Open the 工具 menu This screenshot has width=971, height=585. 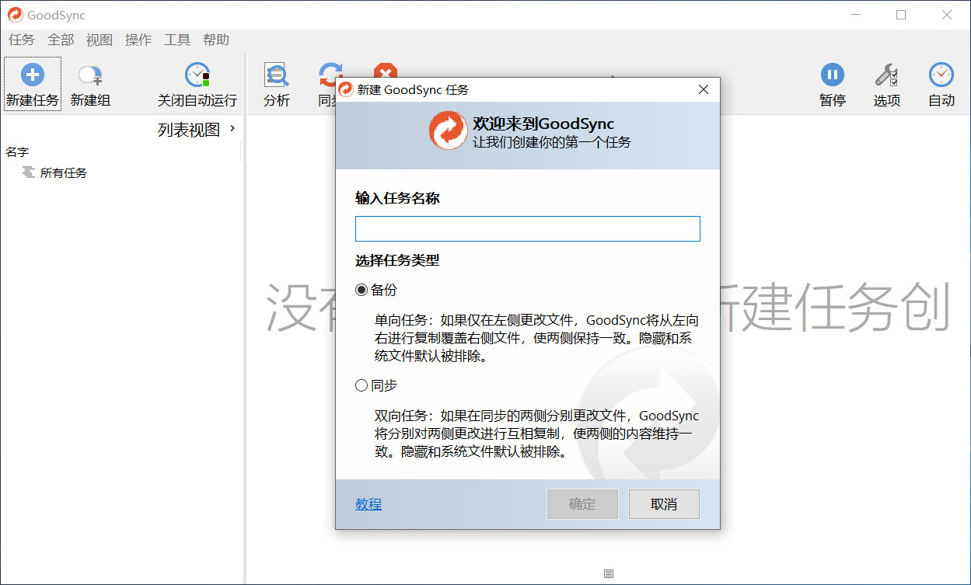[x=177, y=40]
